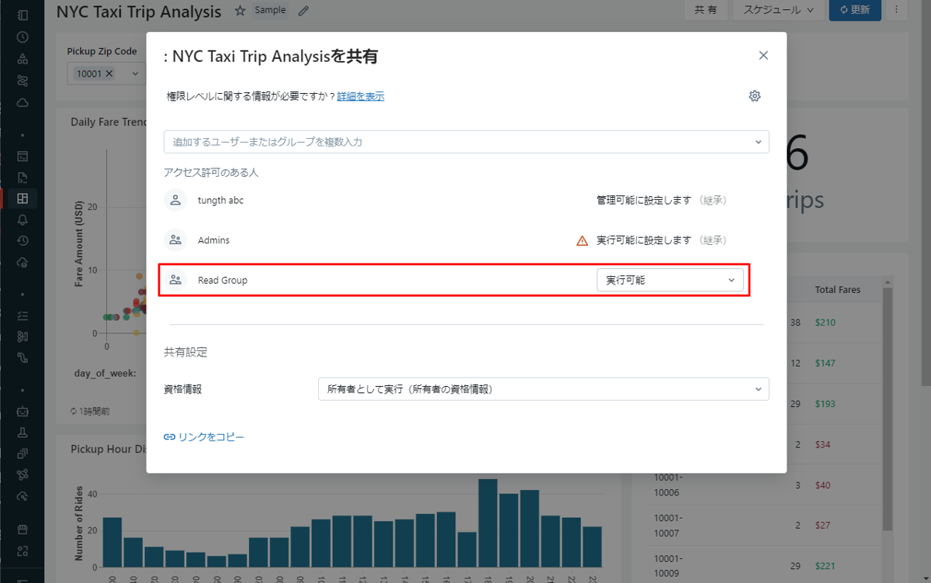Star the NYC Taxi Trip Analysis dashboard
This screenshot has height=583, width=931.
240,11
